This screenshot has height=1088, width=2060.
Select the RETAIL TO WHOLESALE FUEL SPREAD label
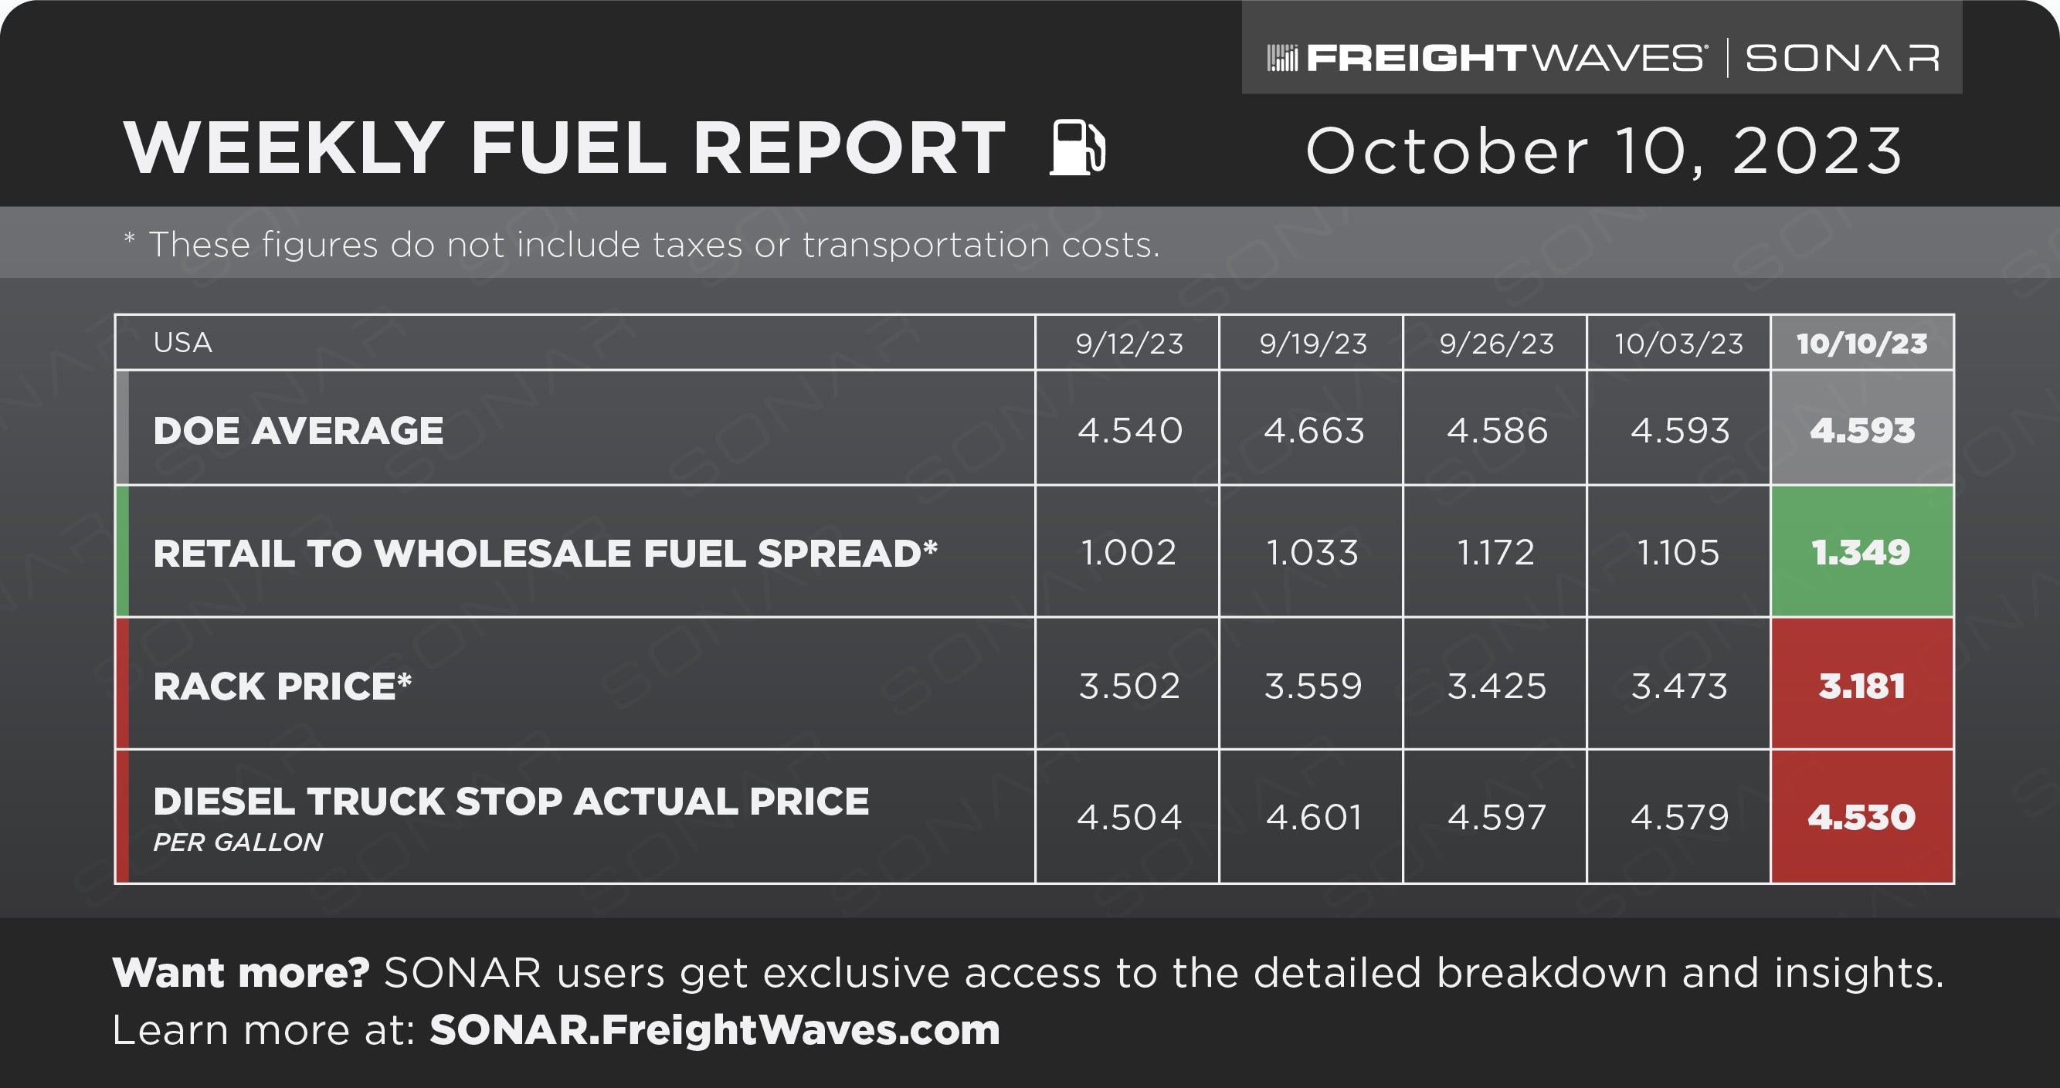pos(545,553)
